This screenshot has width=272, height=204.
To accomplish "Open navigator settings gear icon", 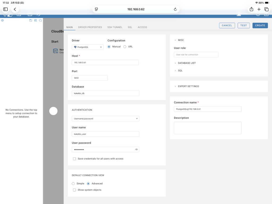I will [2, 20].
